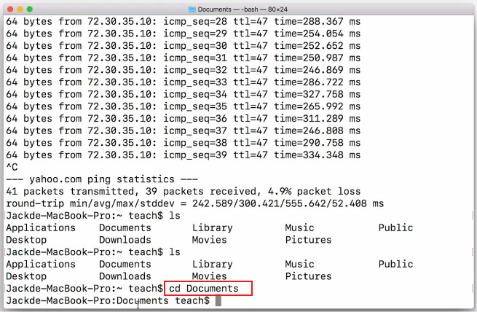Click "Applications" in the first ls listing

[40, 227]
